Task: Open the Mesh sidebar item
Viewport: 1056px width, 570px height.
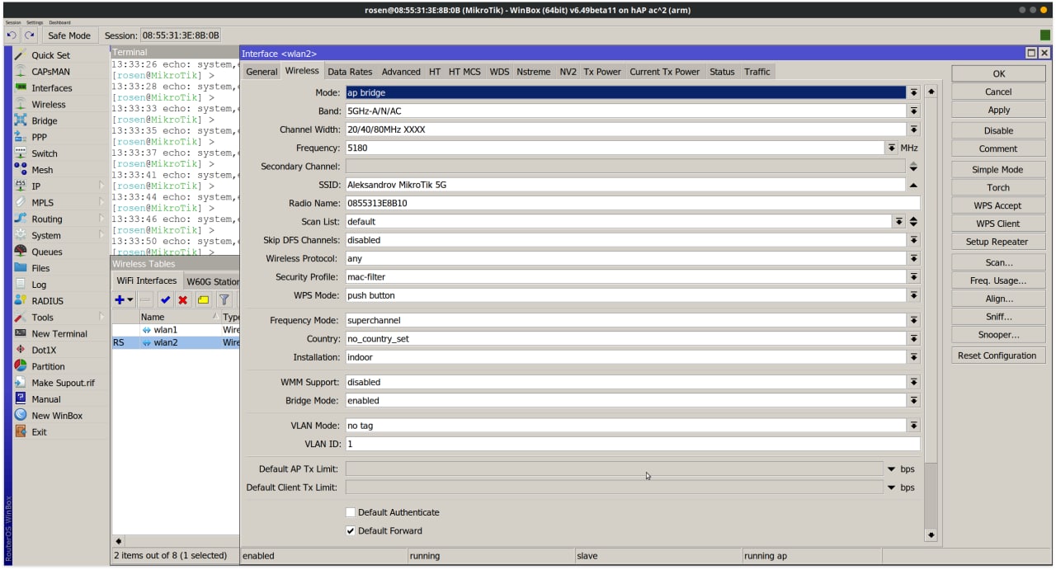Action: 42,170
